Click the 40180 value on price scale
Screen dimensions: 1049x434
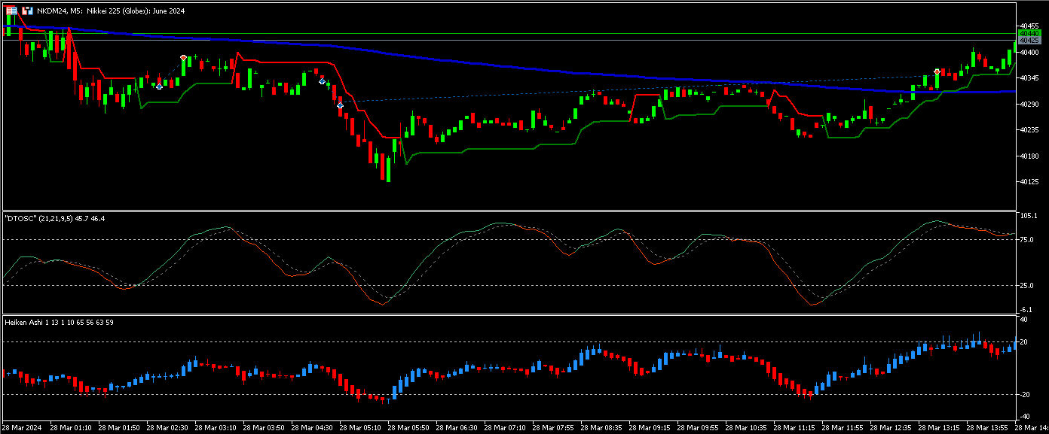1029,156
